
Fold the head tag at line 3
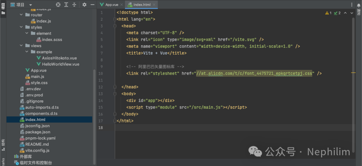115,26
